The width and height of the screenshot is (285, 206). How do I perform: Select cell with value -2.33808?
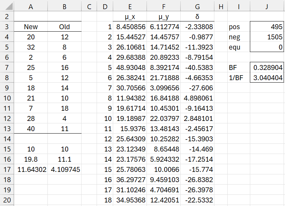click(x=197, y=27)
